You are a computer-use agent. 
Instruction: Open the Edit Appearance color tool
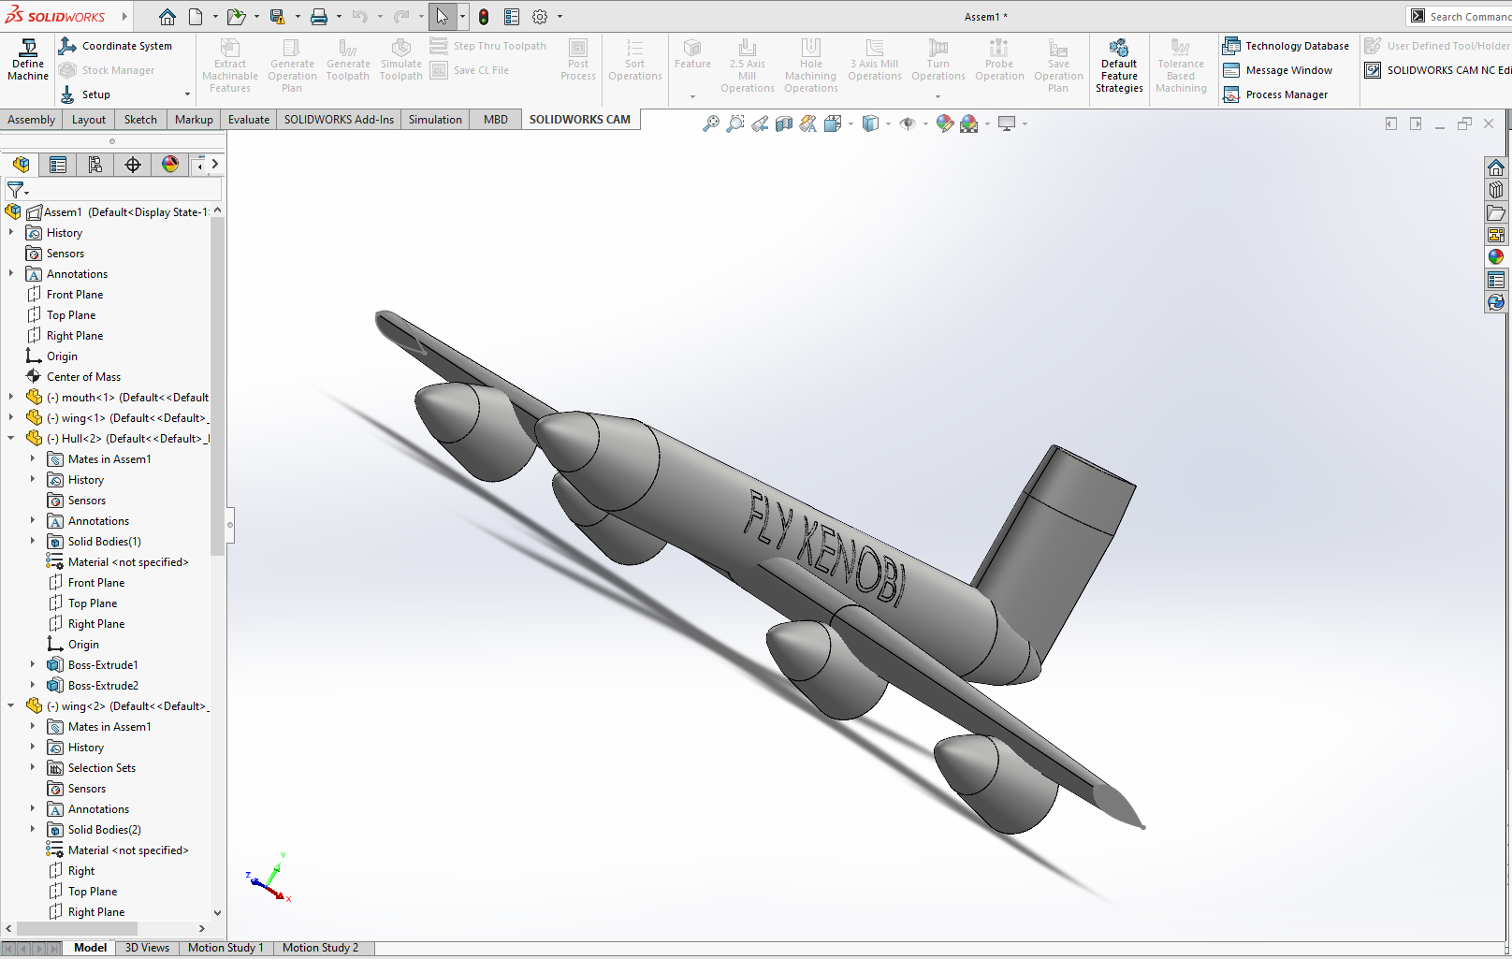[945, 124]
